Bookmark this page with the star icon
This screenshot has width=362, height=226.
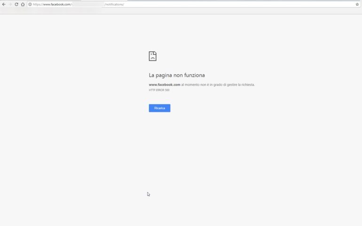(357, 4)
